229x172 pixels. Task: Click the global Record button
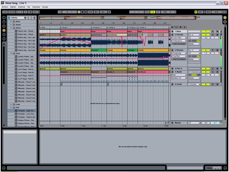[86, 12]
